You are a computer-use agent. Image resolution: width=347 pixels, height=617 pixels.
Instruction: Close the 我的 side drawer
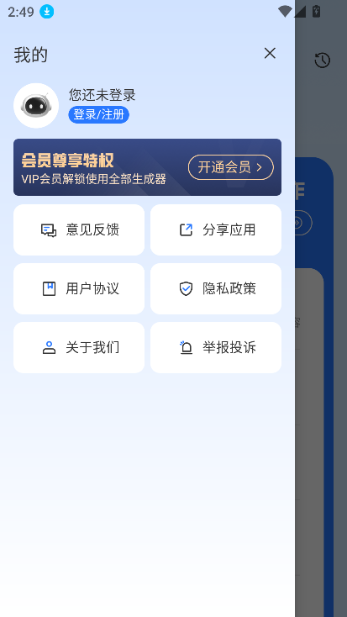pos(270,53)
